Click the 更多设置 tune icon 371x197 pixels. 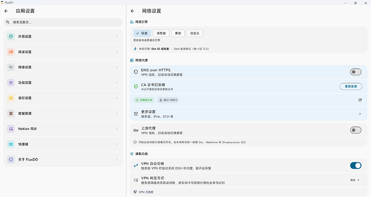tap(136, 114)
